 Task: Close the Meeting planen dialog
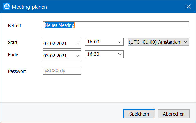tap(189, 6)
